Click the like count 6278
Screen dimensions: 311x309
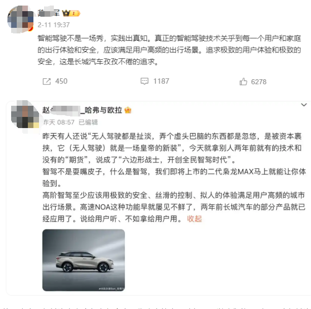tap(259, 82)
